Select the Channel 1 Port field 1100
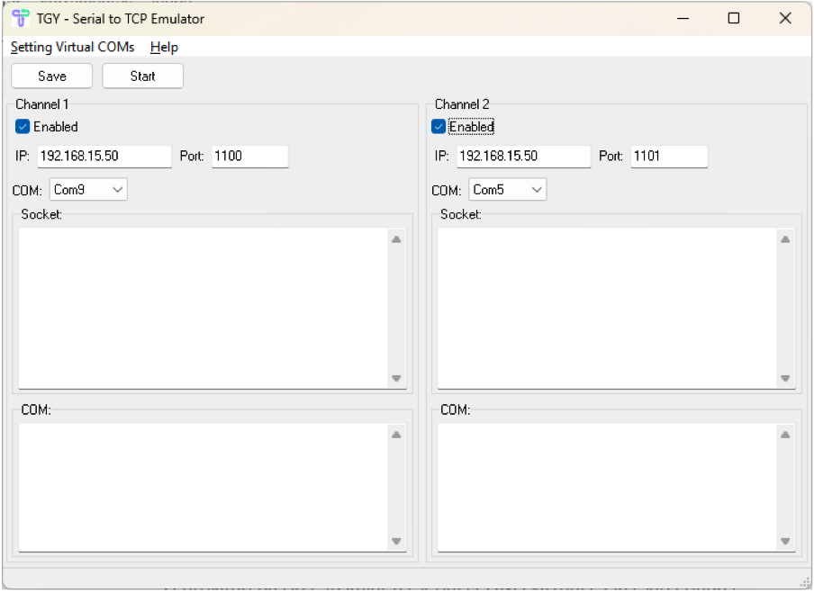Screen dimensions: 814x593 click(249, 156)
